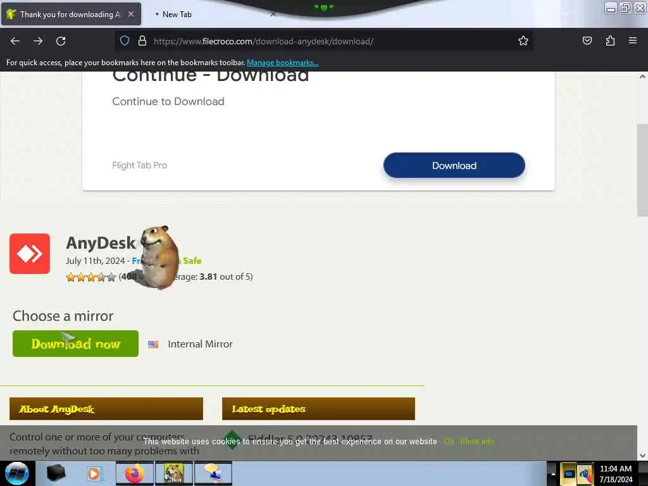
Task: Click the site padlock security icon
Action: point(142,40)
